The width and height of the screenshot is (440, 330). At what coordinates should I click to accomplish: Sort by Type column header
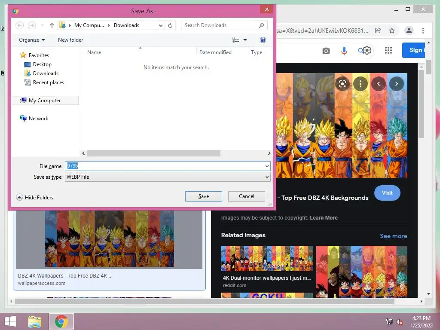click(x=257, y=52)
